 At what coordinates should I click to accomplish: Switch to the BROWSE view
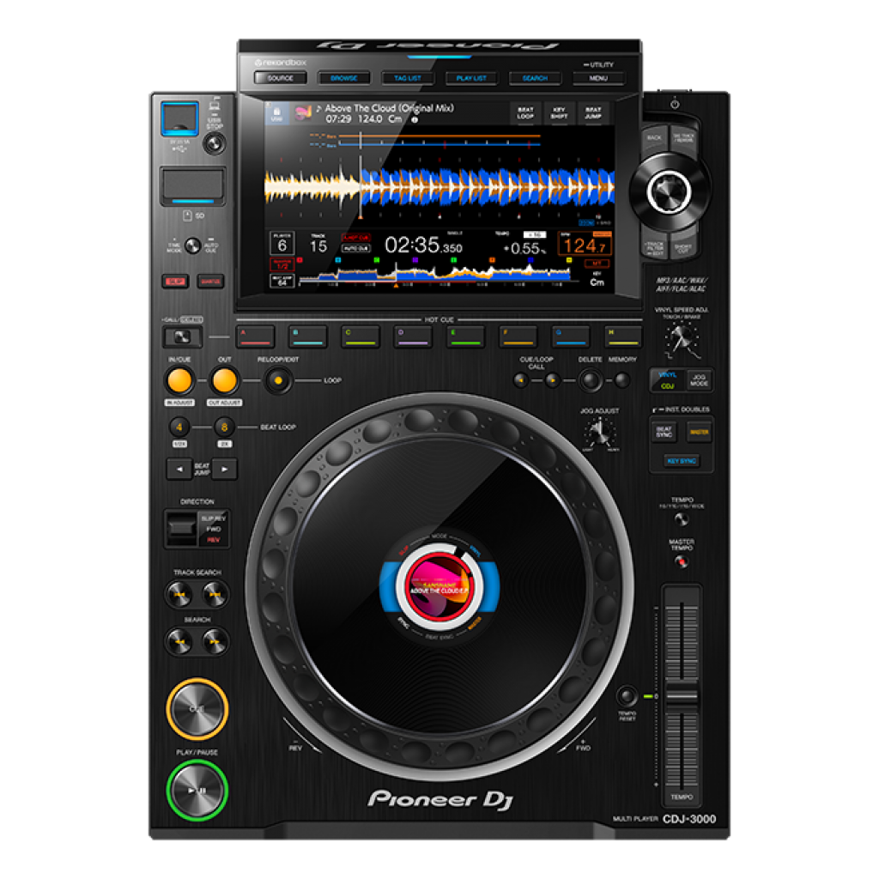[344, 78]
